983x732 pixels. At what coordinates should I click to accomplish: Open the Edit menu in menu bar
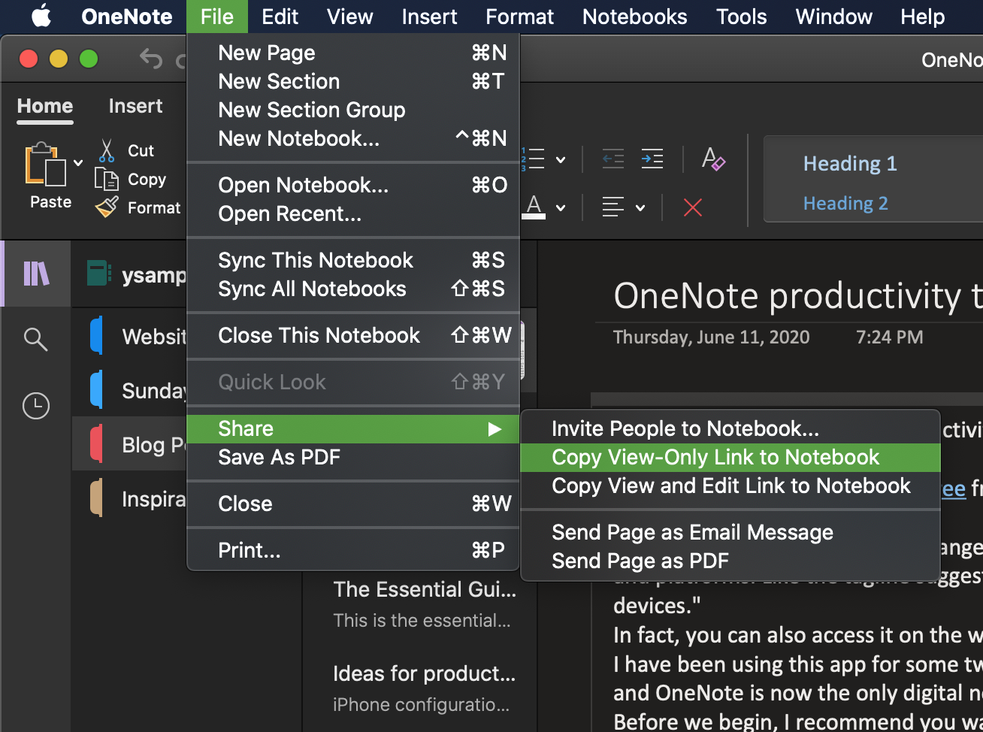[280, 17]
